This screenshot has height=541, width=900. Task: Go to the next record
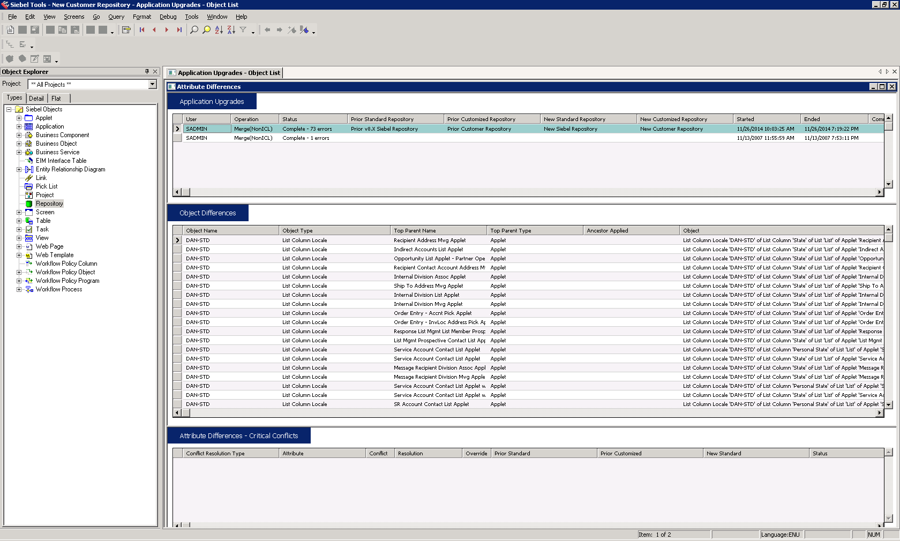coord(167,30)
